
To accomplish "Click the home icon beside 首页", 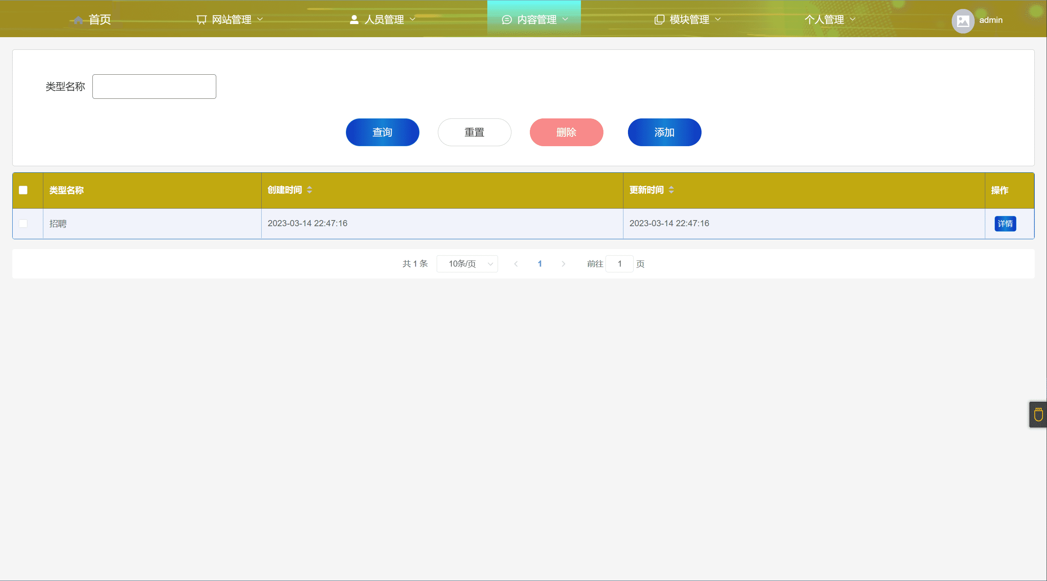I will pos(78,20).
